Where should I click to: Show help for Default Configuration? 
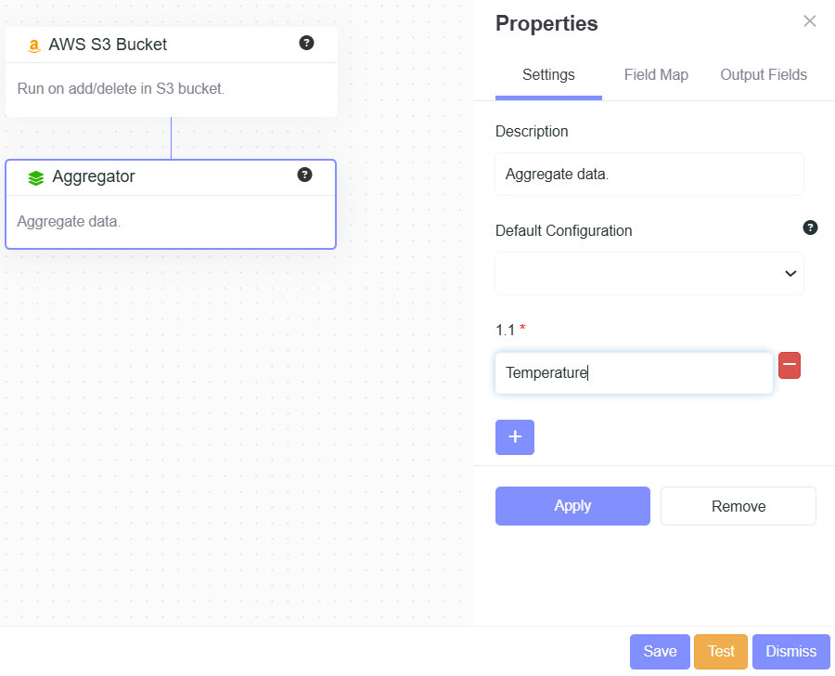(x=810, y=227)
